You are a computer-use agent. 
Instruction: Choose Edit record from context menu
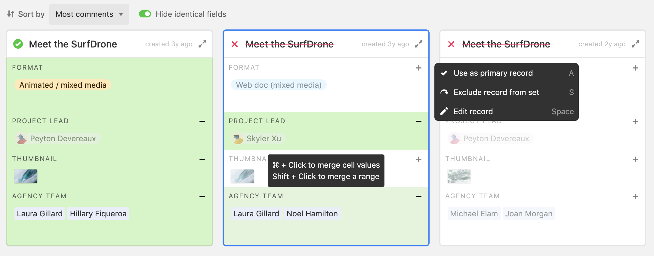pos(507,111)
